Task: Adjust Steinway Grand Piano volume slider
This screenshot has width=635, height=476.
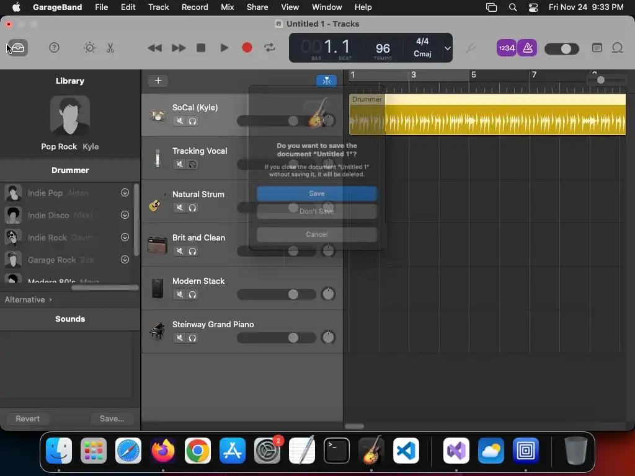Action: pyautogui.click(x=276, y=338)
